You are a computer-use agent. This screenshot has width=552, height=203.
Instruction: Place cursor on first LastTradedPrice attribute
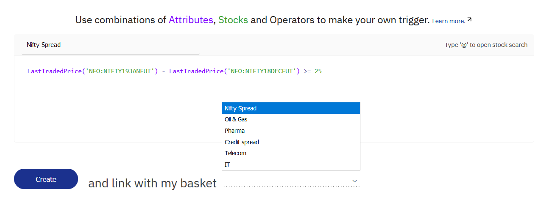tap(54, 71)
